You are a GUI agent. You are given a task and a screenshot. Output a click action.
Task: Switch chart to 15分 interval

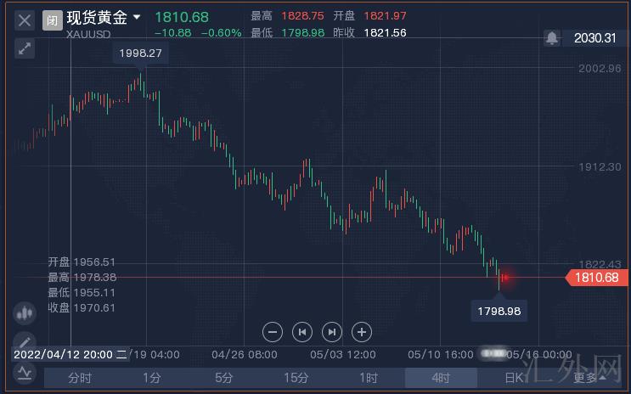296,378
